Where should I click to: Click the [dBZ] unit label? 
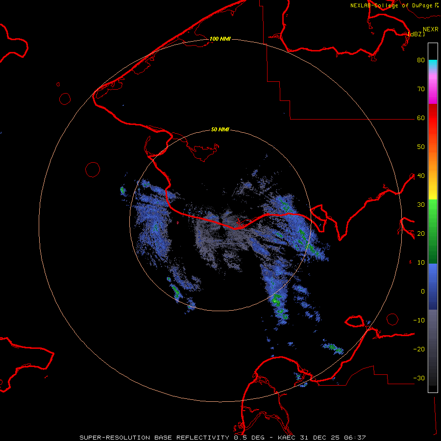[x=416, y=34]
